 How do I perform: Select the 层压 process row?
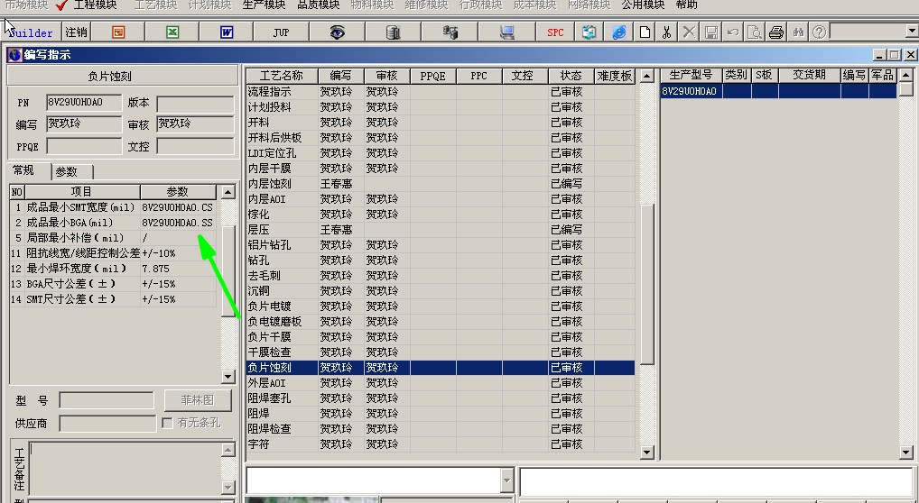click(x=441, y=230)
